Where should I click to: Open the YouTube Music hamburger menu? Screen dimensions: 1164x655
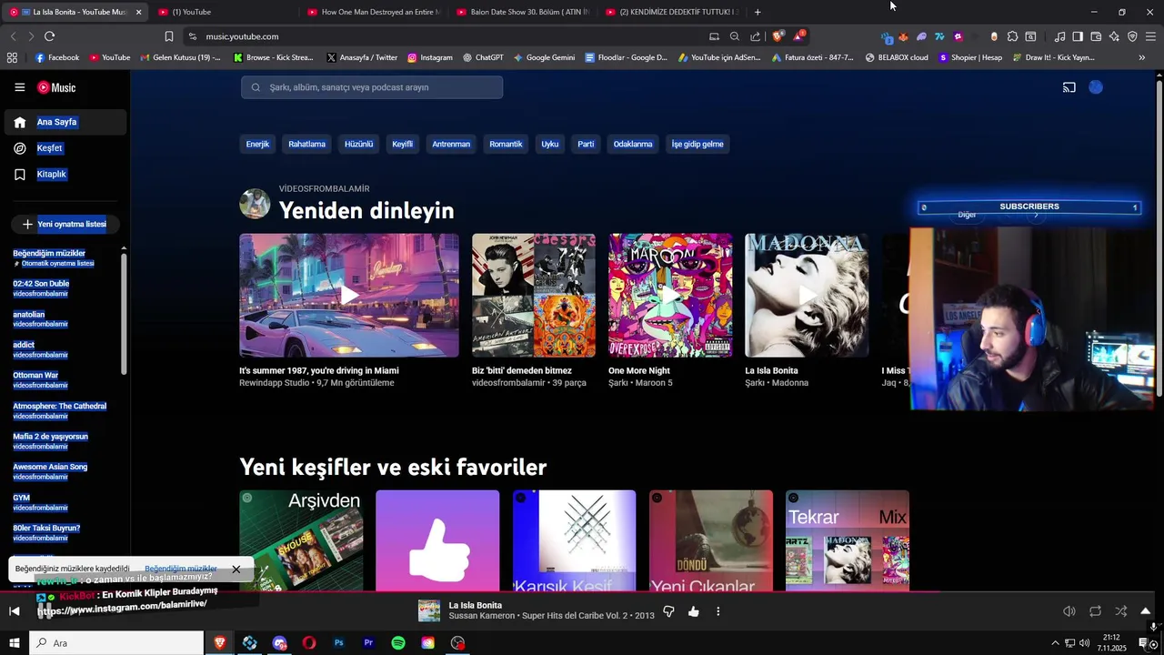click(x=19, y=87)
